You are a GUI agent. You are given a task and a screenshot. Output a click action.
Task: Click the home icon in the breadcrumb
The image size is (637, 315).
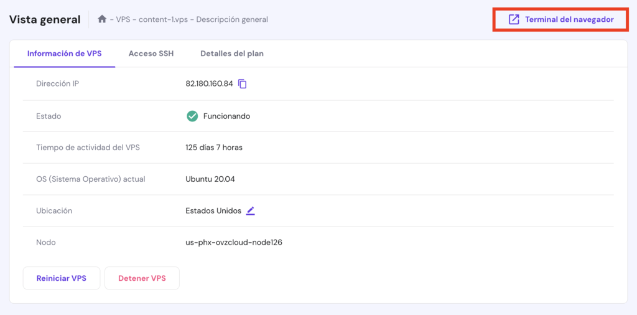click(102, 19)
